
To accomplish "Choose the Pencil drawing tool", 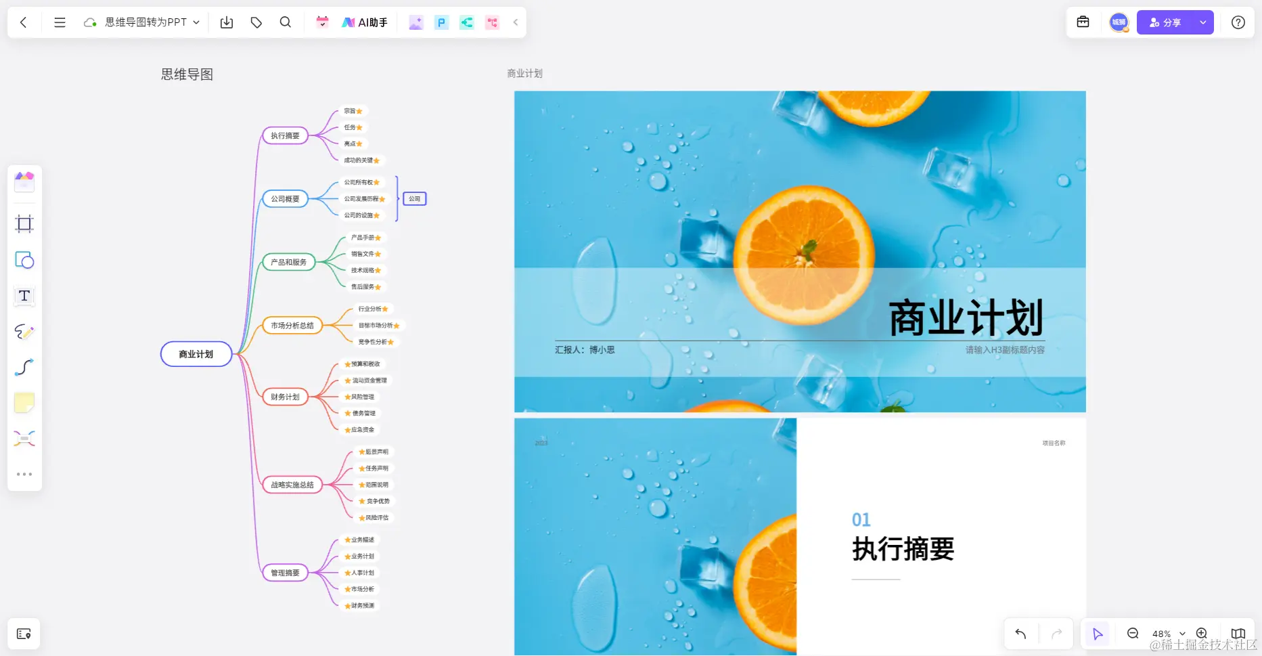I will (x=24, y=332).
